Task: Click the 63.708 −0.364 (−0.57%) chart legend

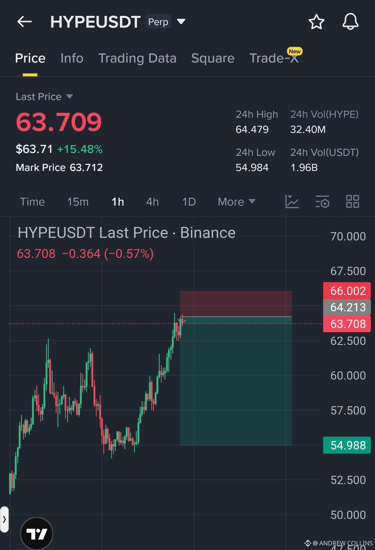Action: coord(85,254)
